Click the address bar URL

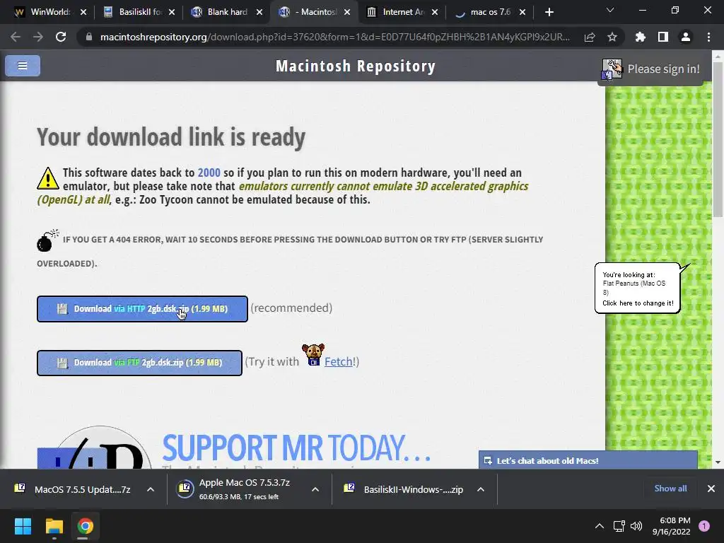[334, 37]
